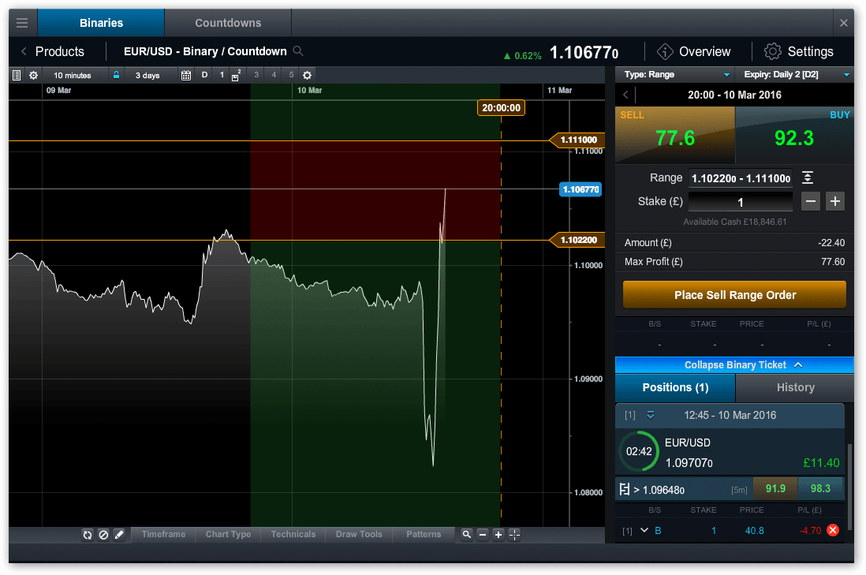The image size is (866, 575).
Task: Save layout with the disk icon 2
Action: pos(236,75)
